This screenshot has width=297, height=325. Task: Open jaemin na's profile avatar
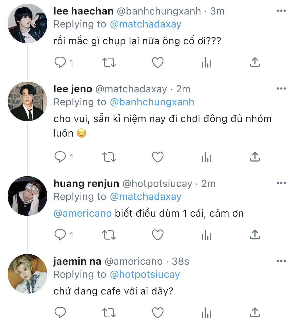[27, 274]
